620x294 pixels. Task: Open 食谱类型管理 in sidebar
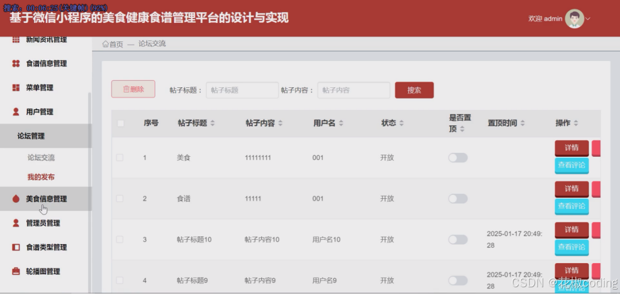pyautogui.click(x=46, y=248)
